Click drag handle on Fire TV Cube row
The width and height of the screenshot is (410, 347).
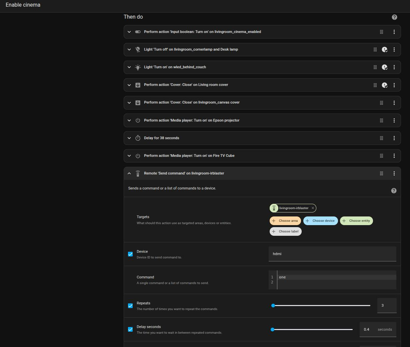point(381,156)
